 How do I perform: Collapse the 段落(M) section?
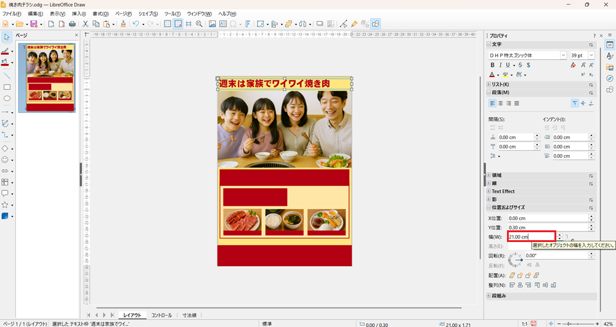point(488,92)
